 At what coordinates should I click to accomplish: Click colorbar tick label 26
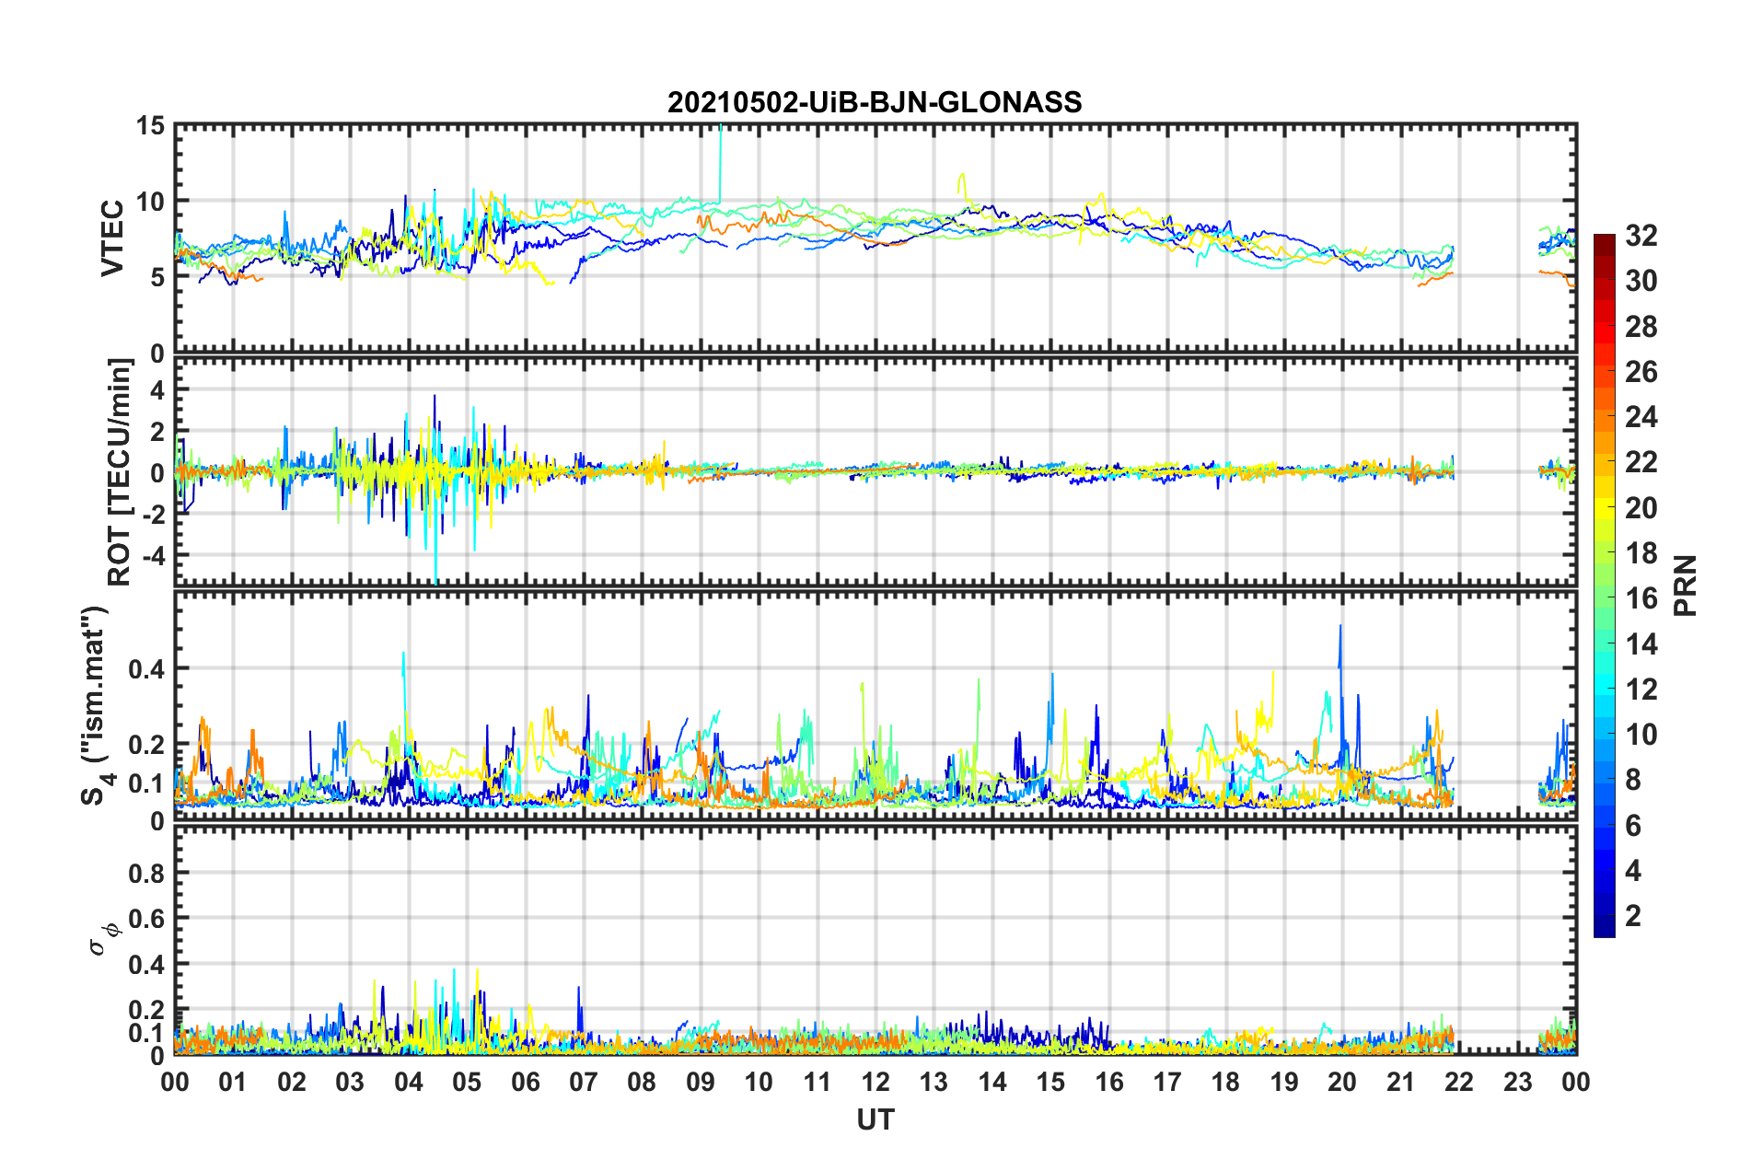click(x=1641, y=372)
